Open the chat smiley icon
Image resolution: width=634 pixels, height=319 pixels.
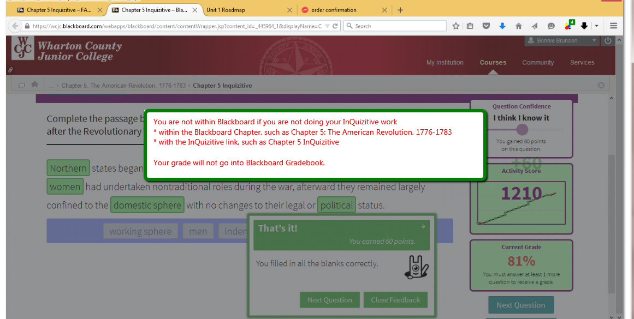coord(550,26)
